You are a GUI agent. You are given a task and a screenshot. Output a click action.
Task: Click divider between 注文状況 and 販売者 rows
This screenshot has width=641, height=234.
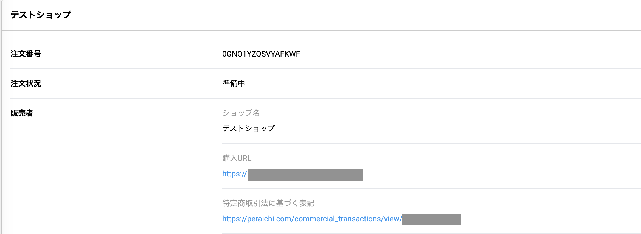(x=325, y=98)
